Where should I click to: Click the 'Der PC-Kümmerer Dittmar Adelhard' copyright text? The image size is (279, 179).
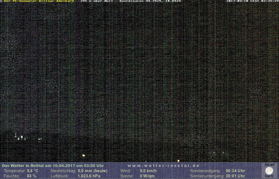click(39, 1)
